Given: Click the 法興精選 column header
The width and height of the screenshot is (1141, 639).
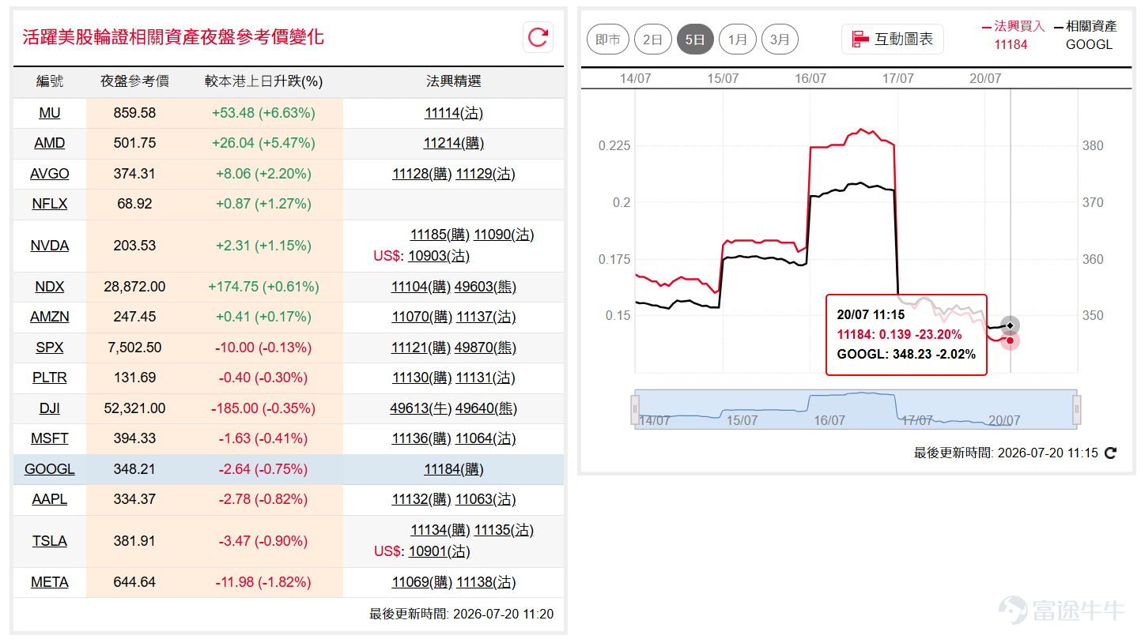Looking at the screenshot, I should pos(453,81).
